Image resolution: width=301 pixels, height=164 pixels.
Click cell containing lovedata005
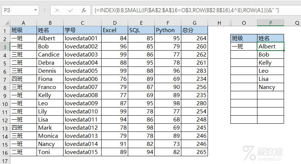[x=82, y=71]
